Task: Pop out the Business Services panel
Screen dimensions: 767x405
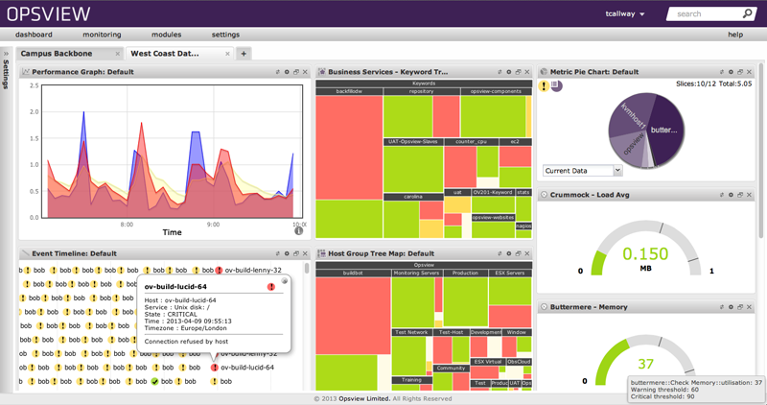Action: coord(518,72)
